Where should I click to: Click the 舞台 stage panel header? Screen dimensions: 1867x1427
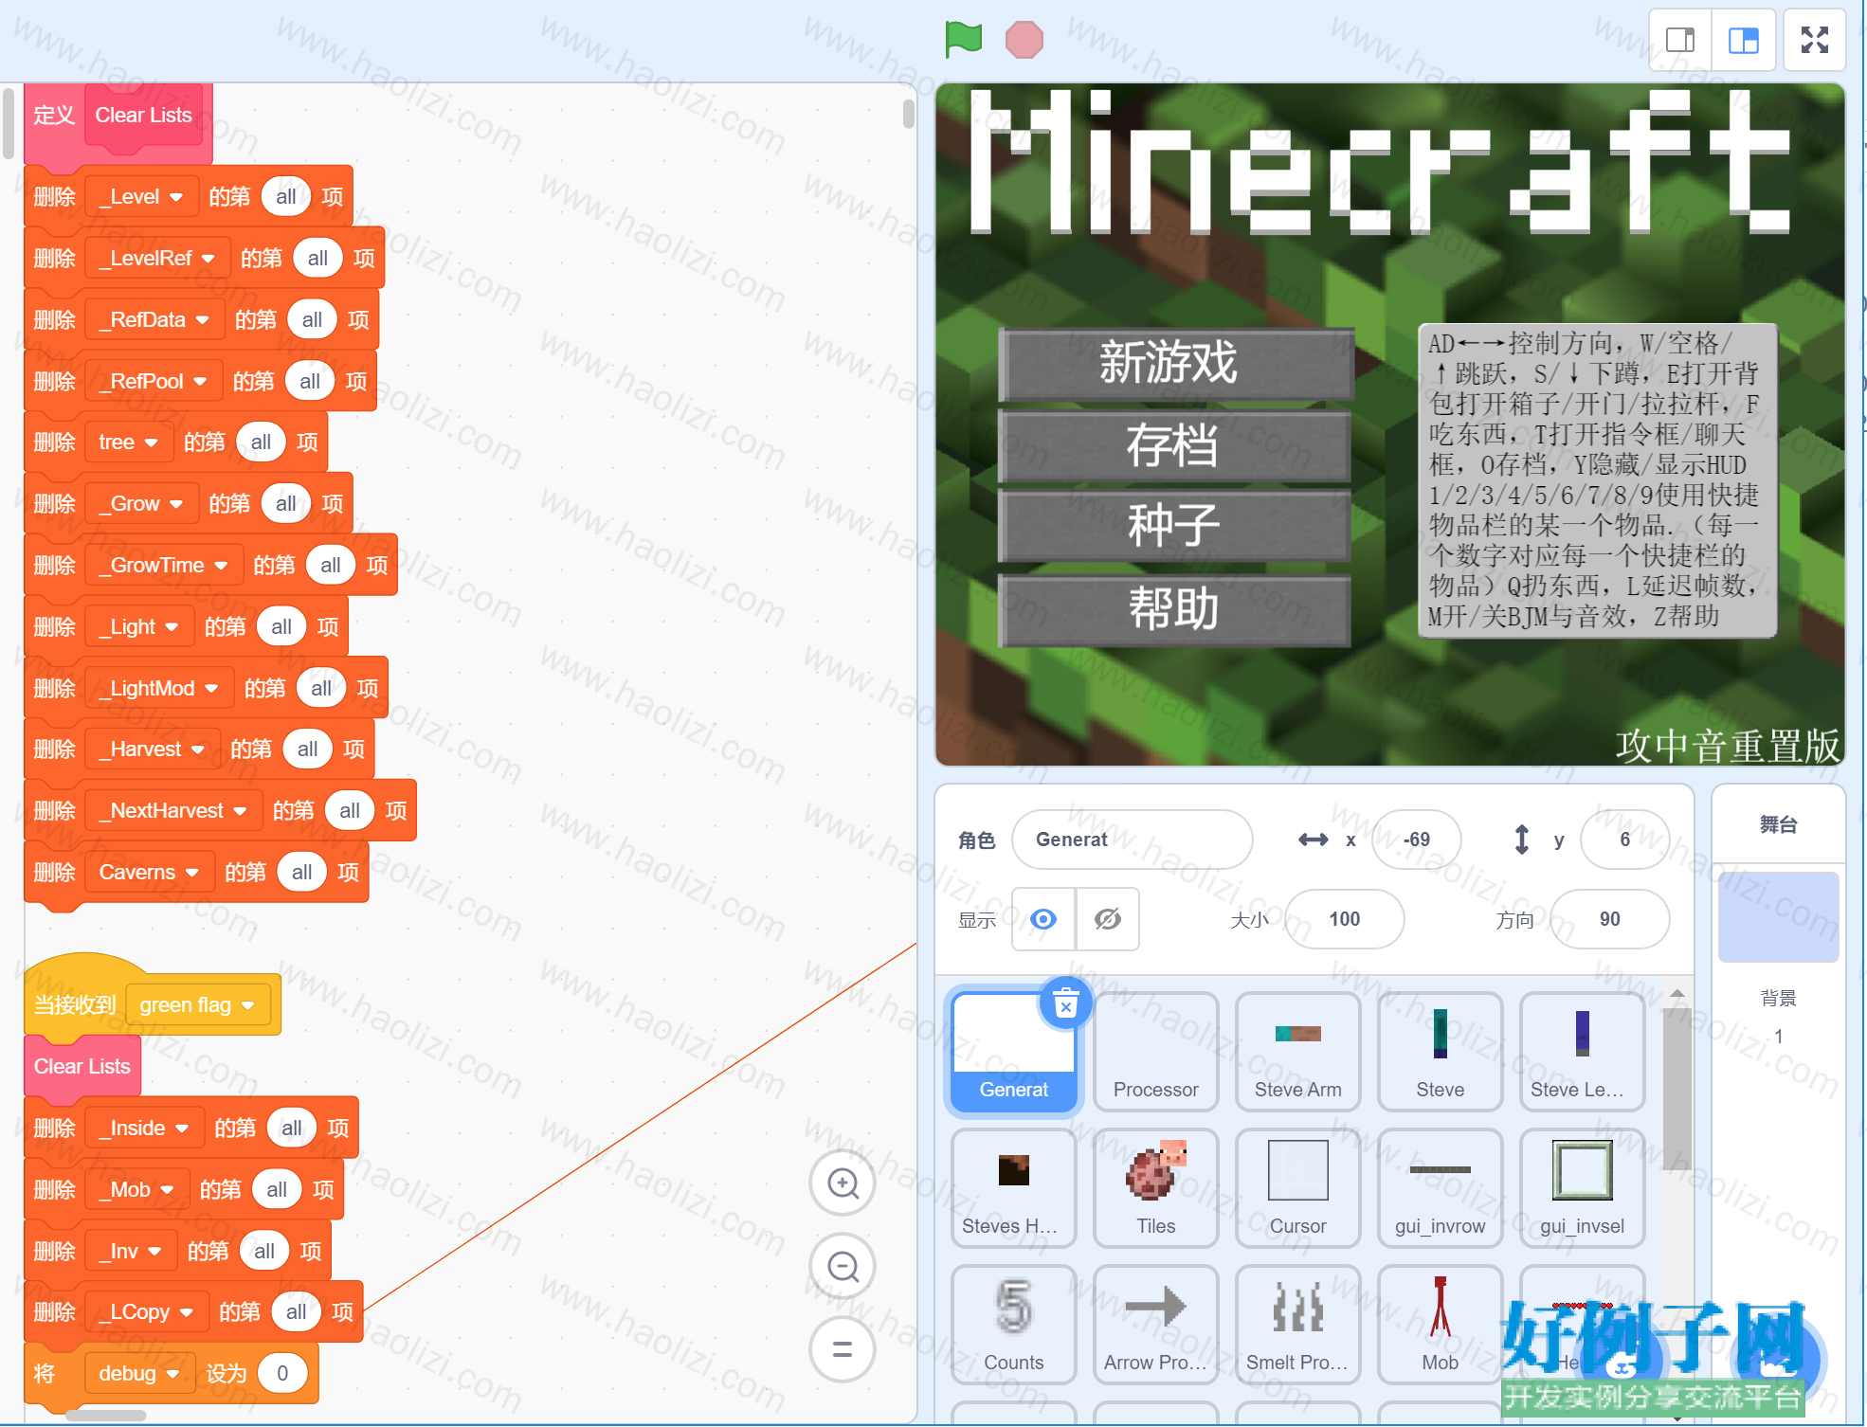click(x=1778, y=824)
